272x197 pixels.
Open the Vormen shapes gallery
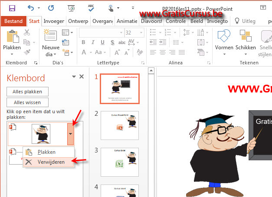coord(224,42)
